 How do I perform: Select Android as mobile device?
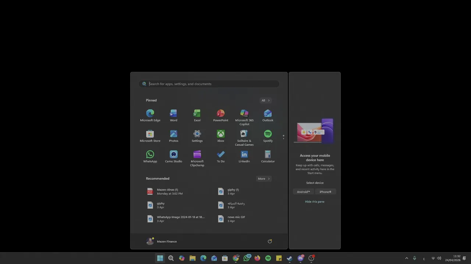[x=304, y=192]
